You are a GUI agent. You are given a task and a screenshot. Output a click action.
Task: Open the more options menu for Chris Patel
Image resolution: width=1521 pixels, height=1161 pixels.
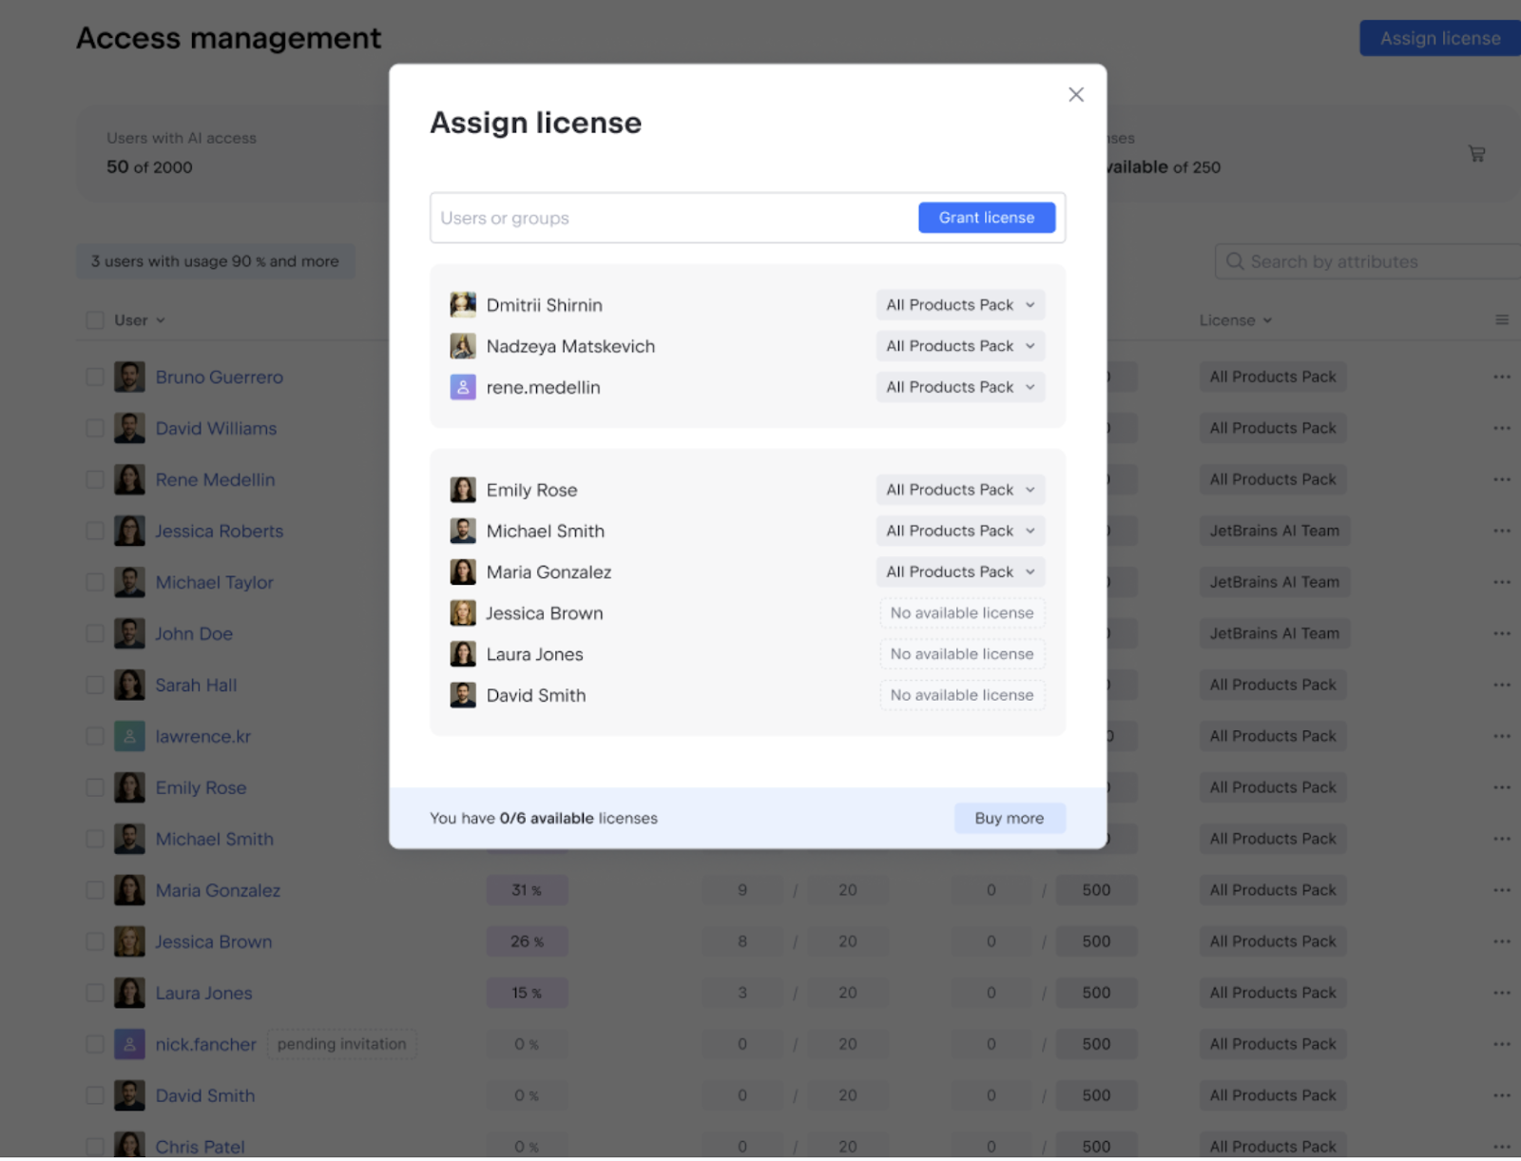[x=1501, y=1147]
